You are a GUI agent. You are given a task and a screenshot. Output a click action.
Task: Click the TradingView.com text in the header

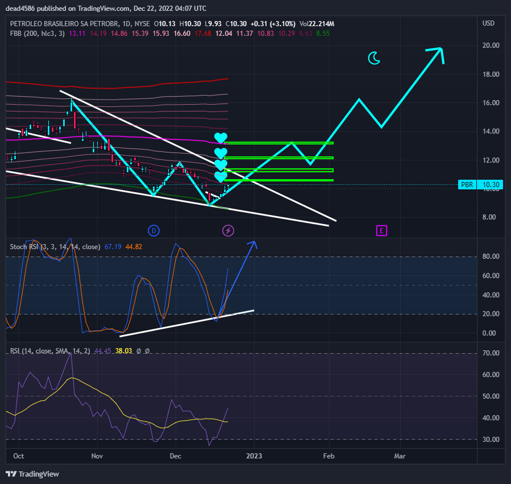pyautogui.click(x=103, y=9)
